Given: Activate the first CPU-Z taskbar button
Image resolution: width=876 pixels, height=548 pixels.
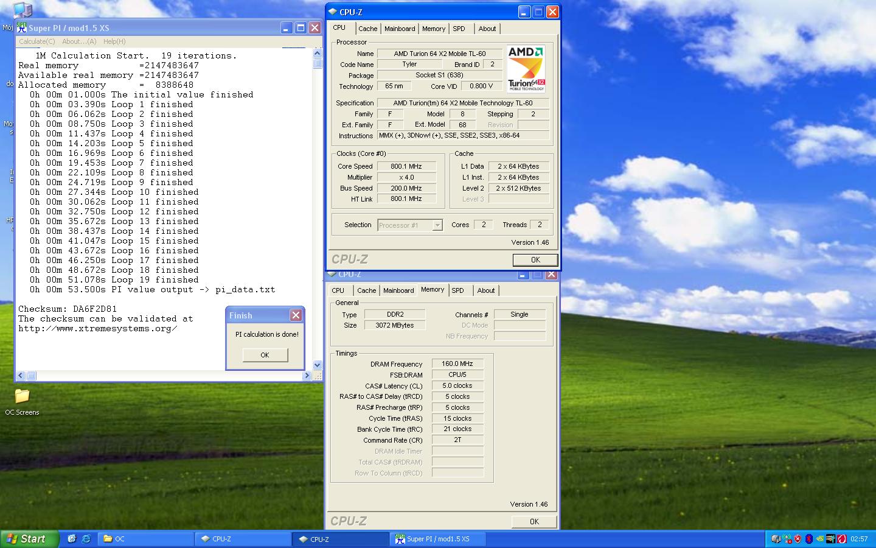Looking at the screenshot, I should (x=243, y=539).
